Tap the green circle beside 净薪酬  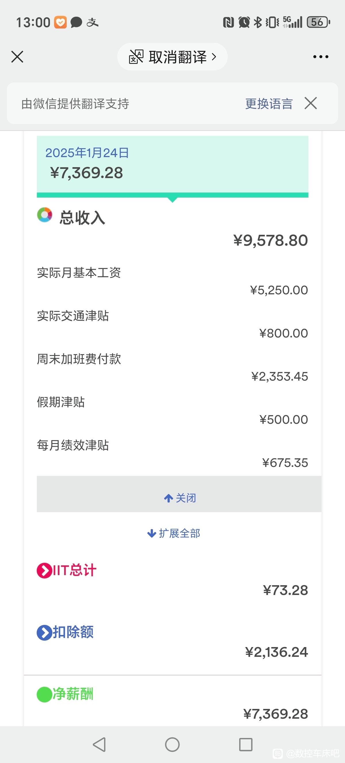[x=44, y=694]
